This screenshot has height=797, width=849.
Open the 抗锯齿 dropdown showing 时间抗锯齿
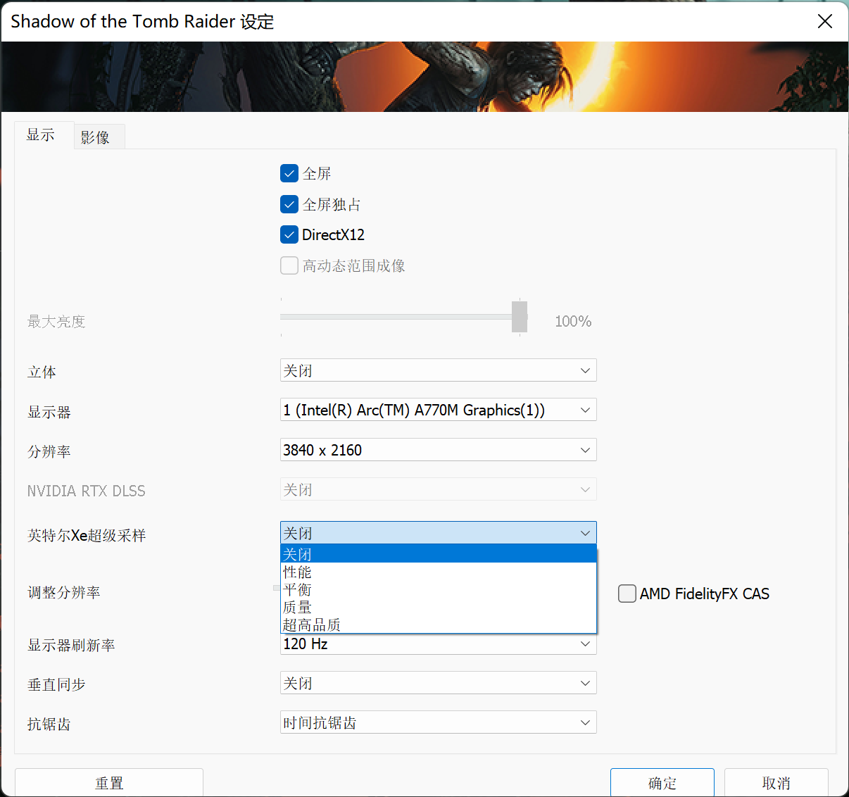(x=438, y=722)
